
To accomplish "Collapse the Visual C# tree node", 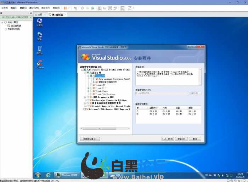I will 88,76.
